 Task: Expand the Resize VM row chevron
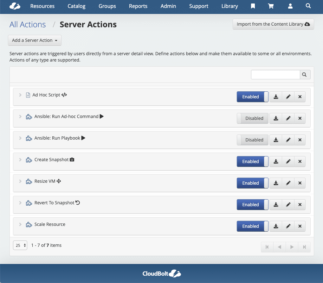click(20, 181)
